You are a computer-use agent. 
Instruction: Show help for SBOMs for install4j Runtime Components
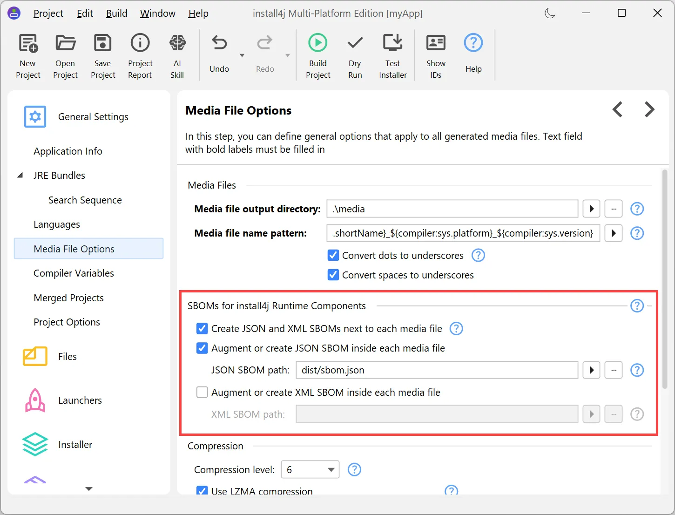pyautogui.click(x=637, y=306)
